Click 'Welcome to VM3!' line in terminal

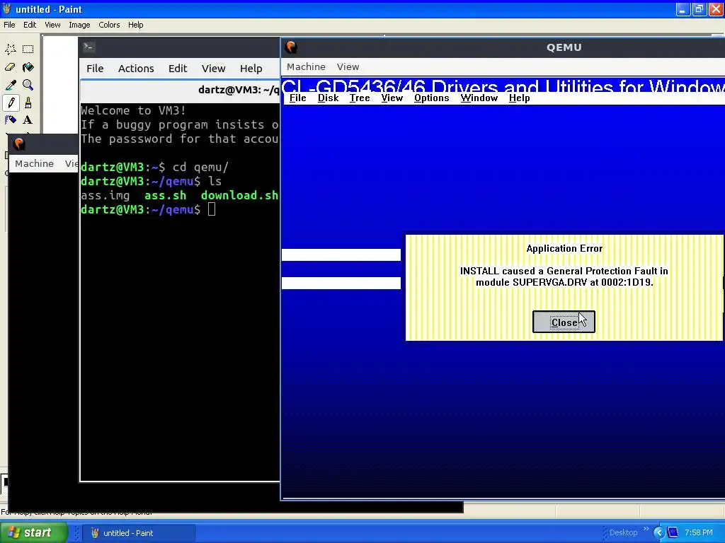[134, 110]
